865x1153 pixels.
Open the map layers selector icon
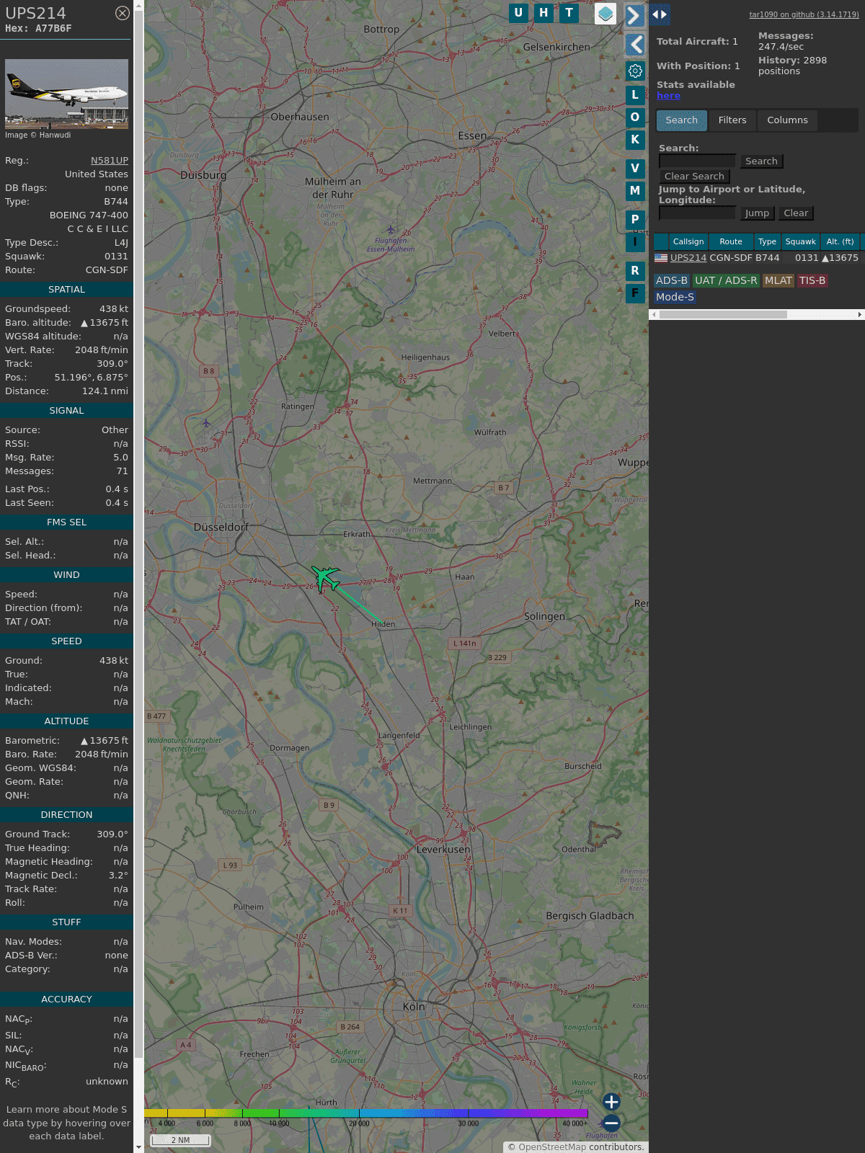[605, 14]
